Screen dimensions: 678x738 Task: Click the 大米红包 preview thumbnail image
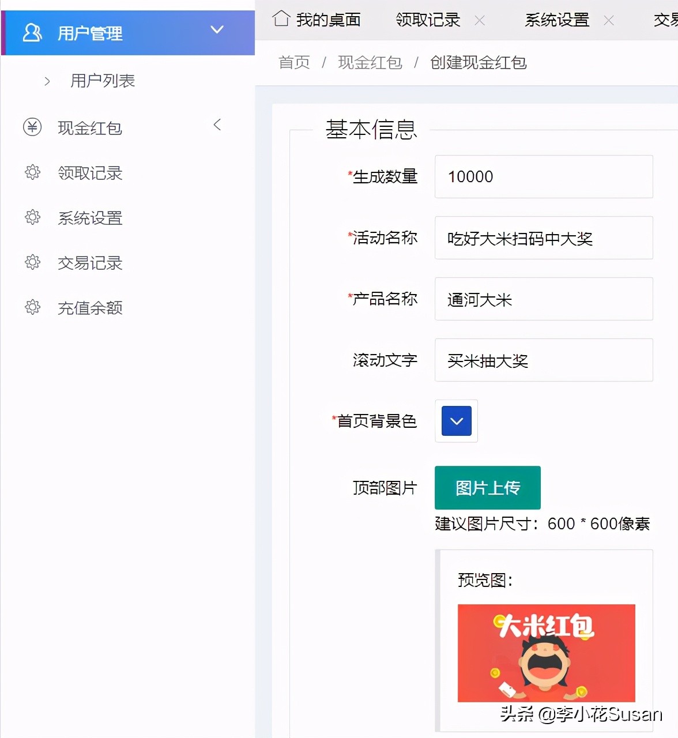[x=545, y=653]
